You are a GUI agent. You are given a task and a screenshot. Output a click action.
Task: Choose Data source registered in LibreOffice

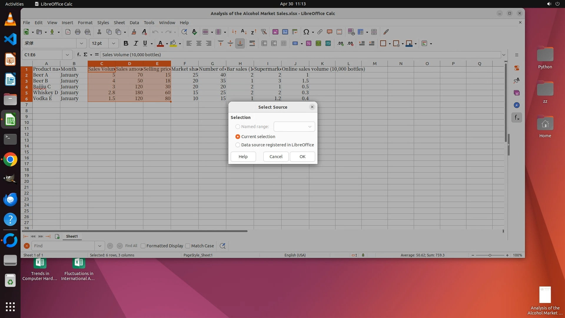238,145
